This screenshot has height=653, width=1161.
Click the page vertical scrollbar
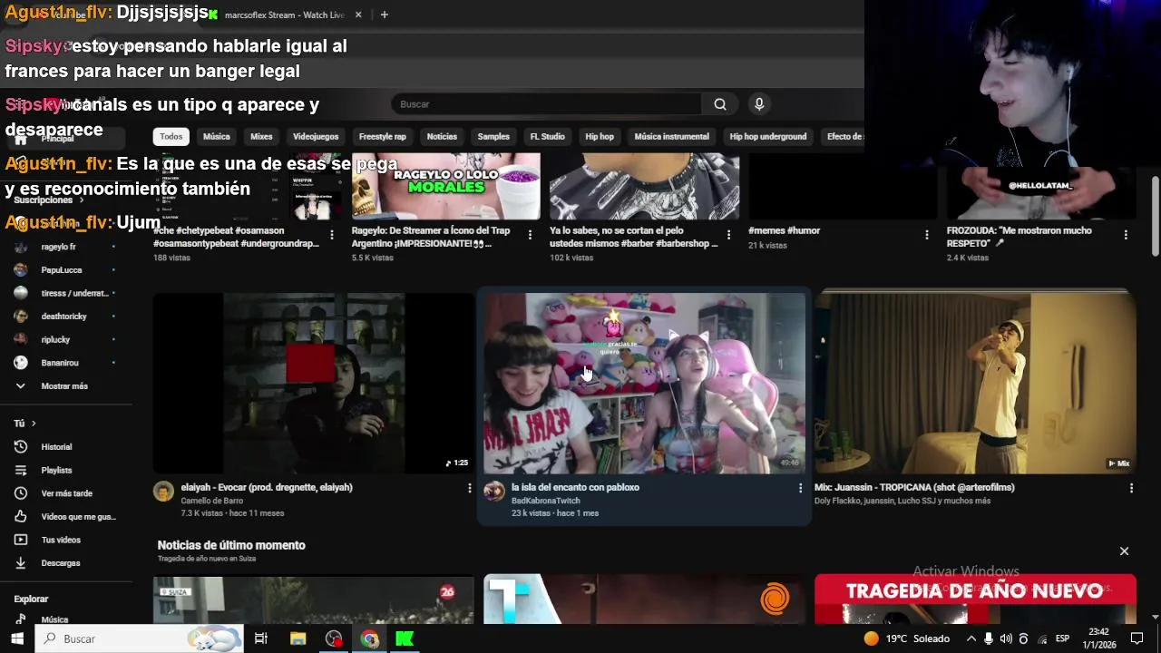(x=1156, y=216)
